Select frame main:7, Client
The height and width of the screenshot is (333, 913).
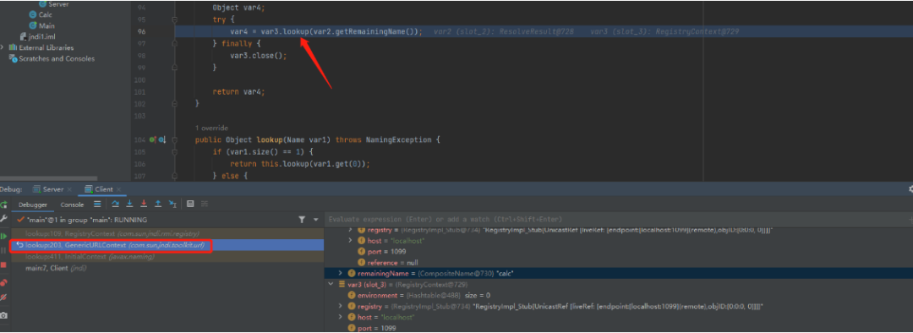pyautogui.click(x=167, y=269)
